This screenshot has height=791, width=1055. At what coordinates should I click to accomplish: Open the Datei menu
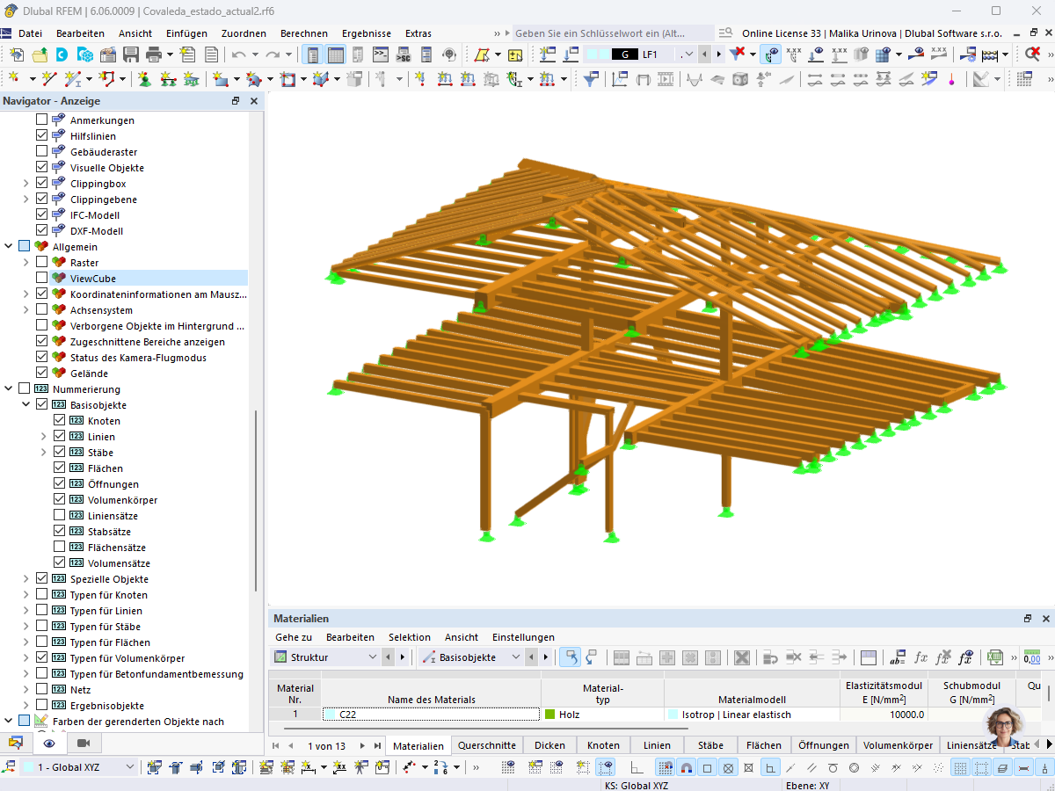click(30, 33)
